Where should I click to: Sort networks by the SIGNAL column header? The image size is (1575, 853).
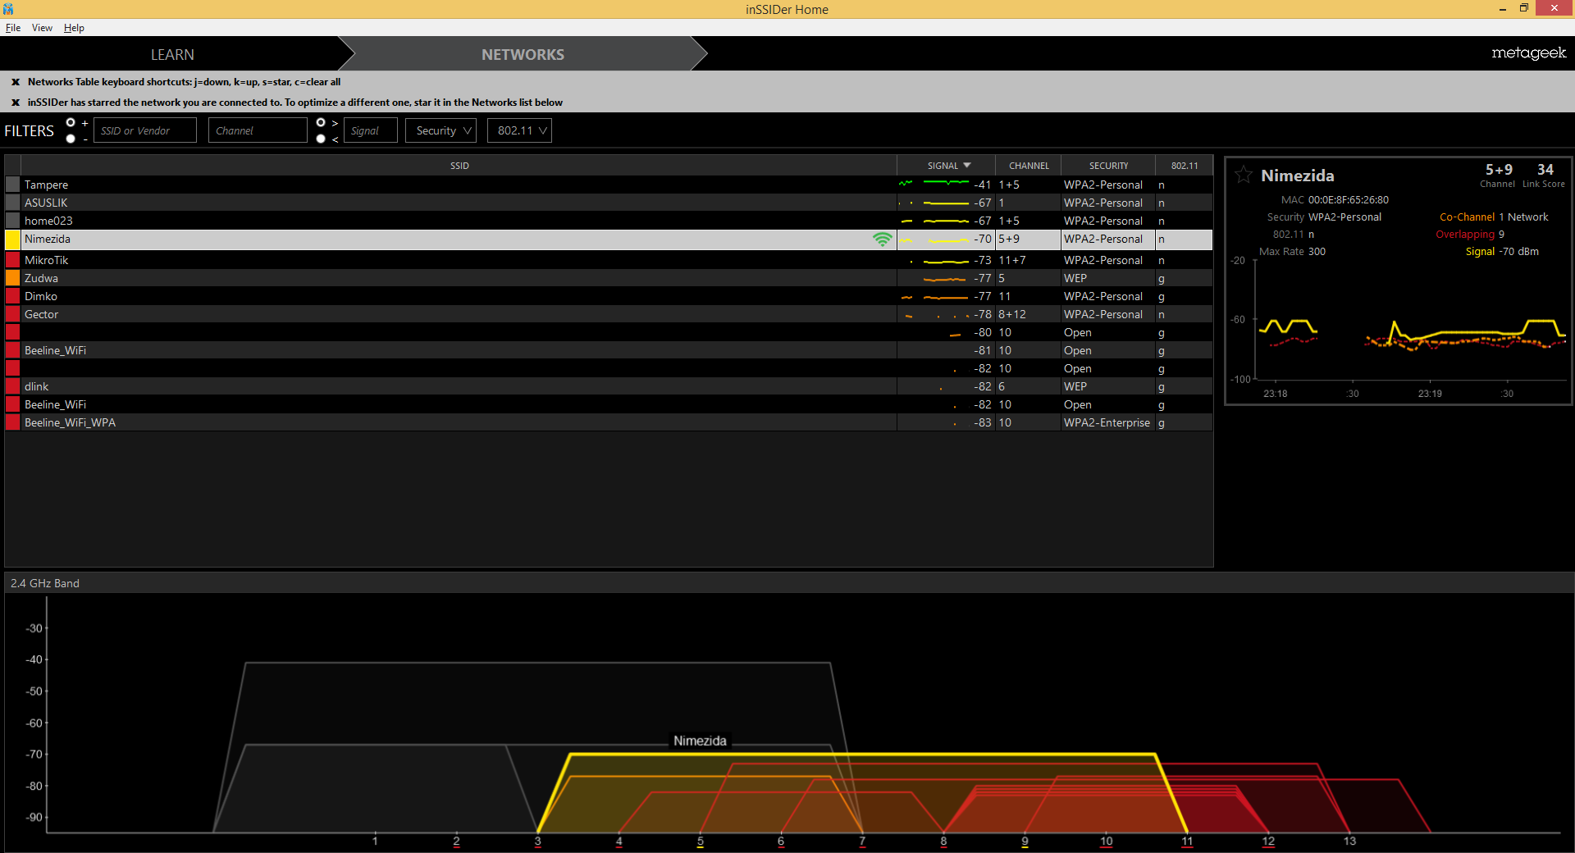pyautogui.click(x=946, y=166)
